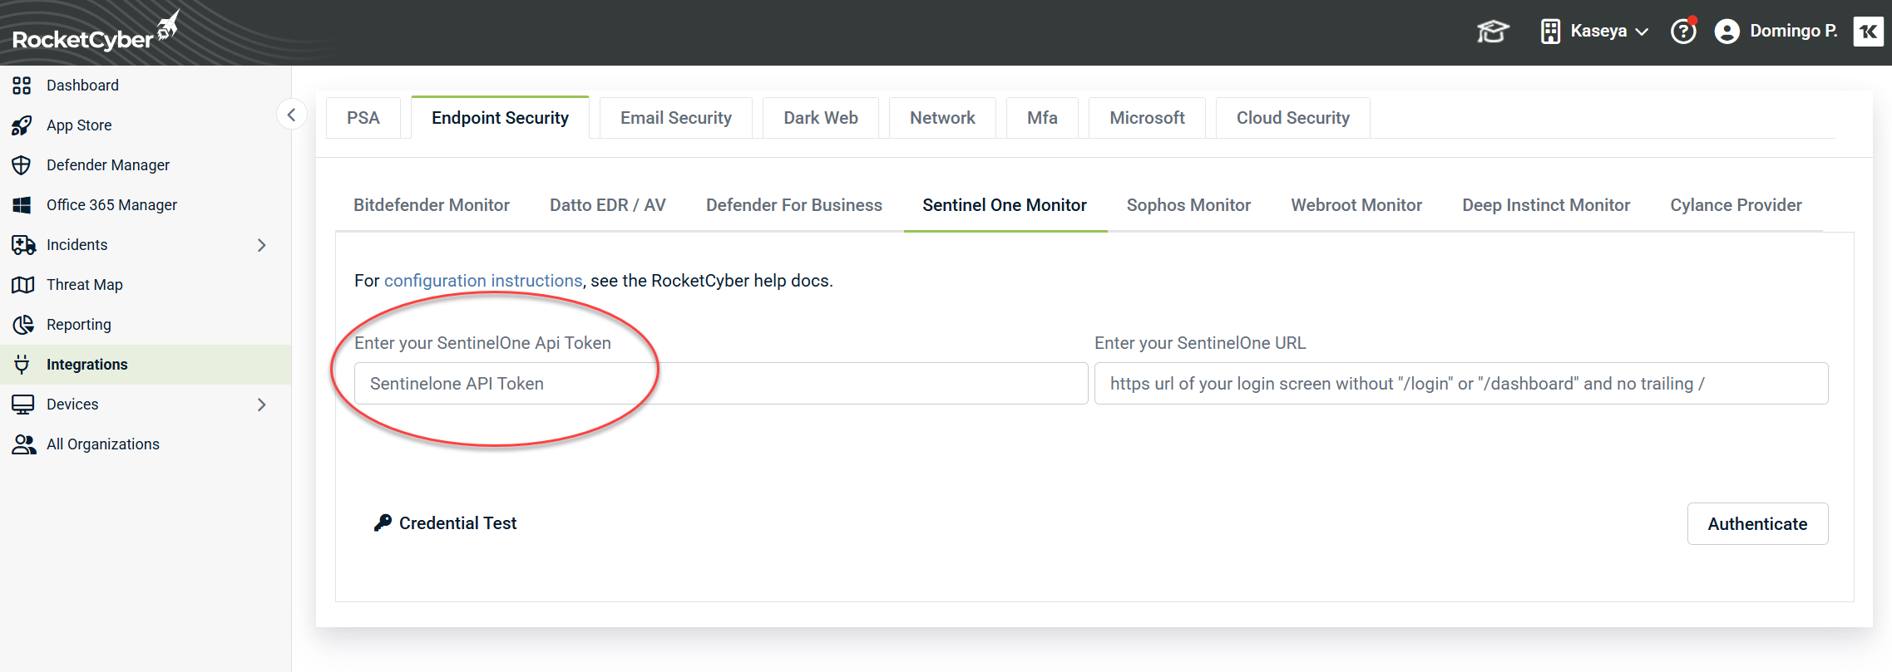Click the Threat Map icon
This screenshot has height=672, width=1892.
point(22,285)
